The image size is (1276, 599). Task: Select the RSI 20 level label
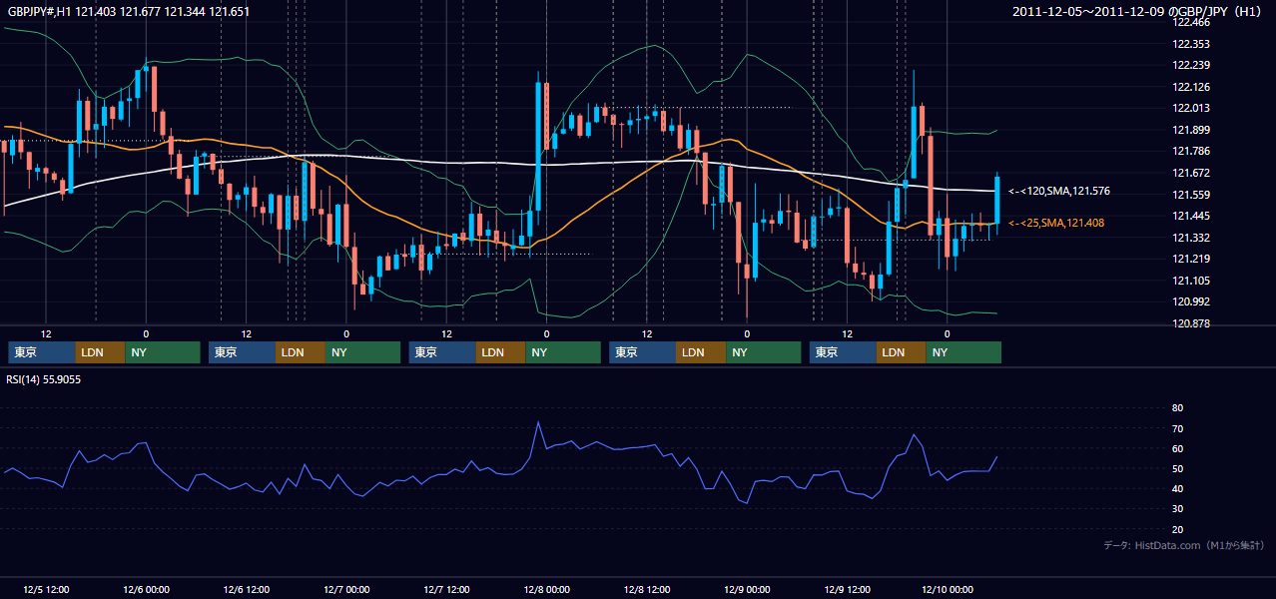click(1177, 529)
